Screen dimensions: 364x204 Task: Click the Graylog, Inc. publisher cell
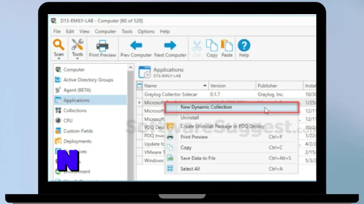click(x=271, y=94)
